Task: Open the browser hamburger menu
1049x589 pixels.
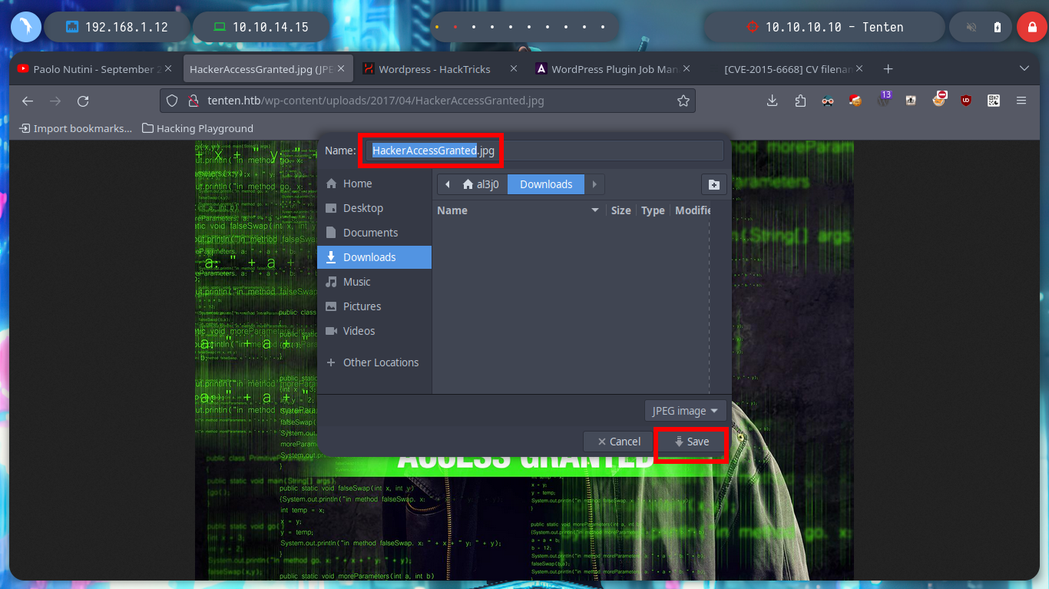Action: tap(1021, 101)
